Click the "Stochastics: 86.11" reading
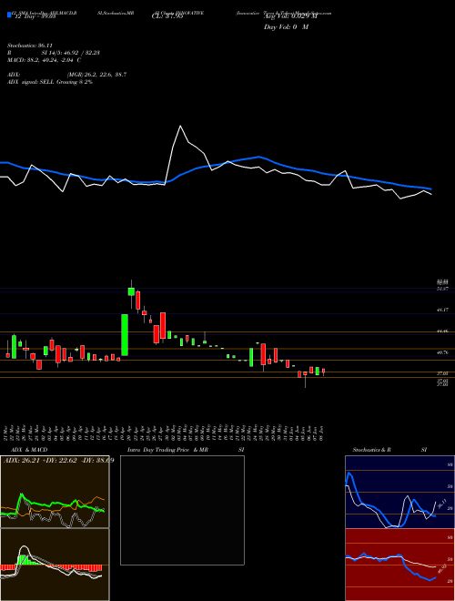 click(x=29, y=46)
